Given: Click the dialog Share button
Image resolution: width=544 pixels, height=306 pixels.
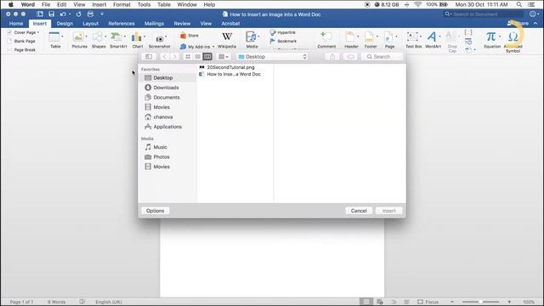Looking at the screenshot, I should coord(332,57).
